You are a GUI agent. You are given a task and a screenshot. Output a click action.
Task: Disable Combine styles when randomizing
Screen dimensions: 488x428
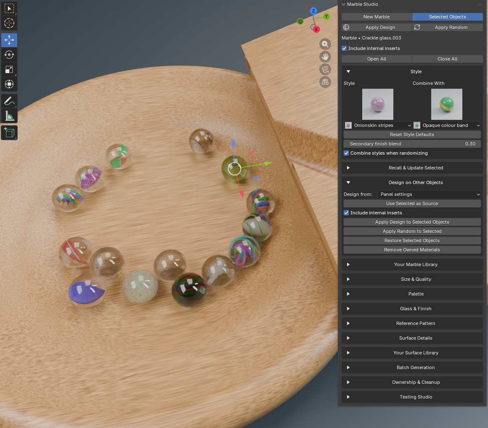tap(346, 153)
